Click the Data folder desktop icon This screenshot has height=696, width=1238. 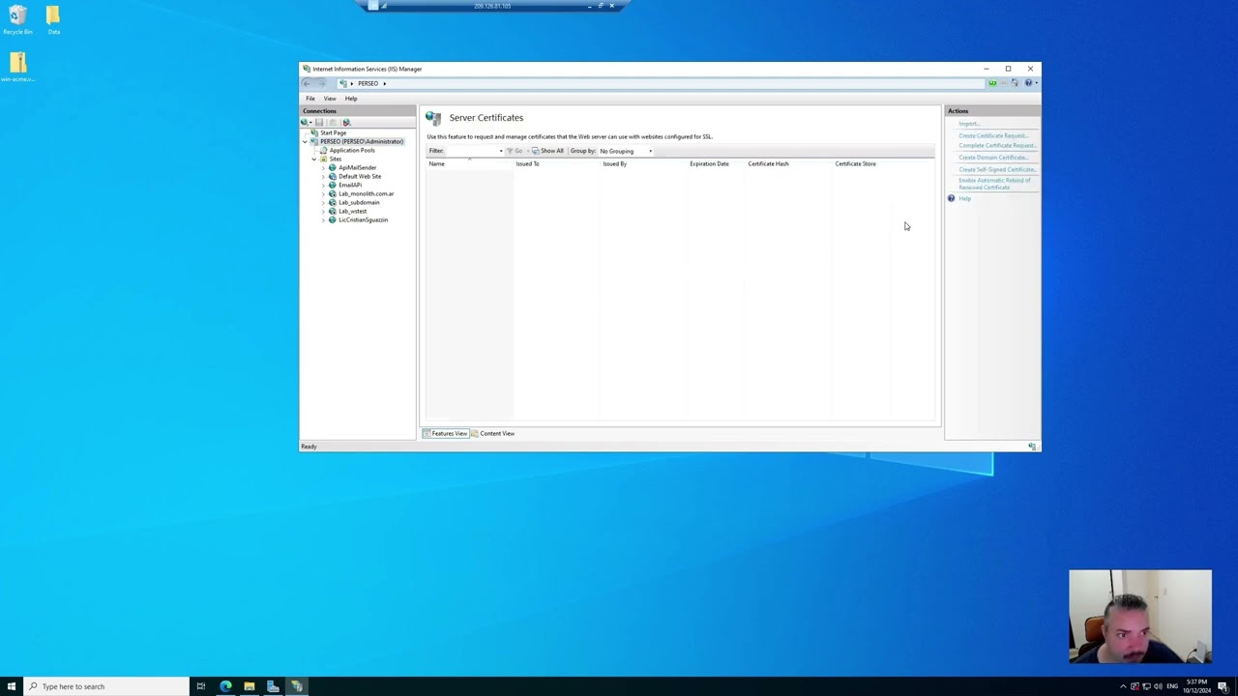(x=53, y=20)
